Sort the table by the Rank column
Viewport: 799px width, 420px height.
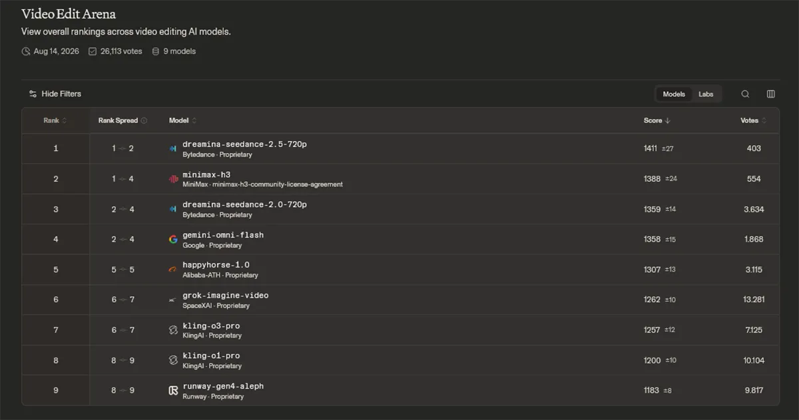[56, 120]
